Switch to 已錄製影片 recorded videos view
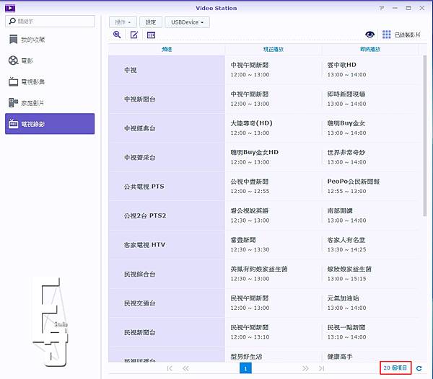This screenshot has width=433, height=379. point(401,35)
